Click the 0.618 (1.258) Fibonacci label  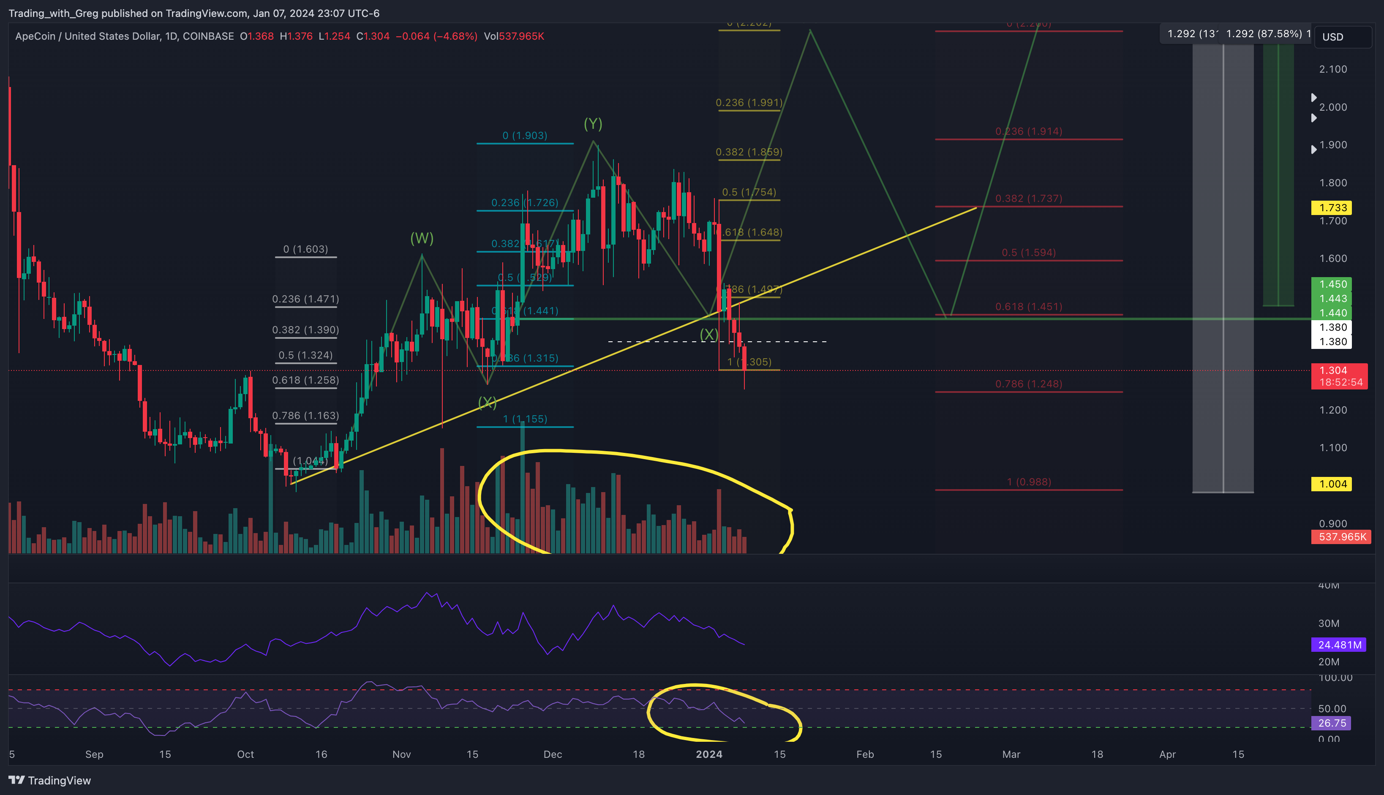[x=306, y=380]
